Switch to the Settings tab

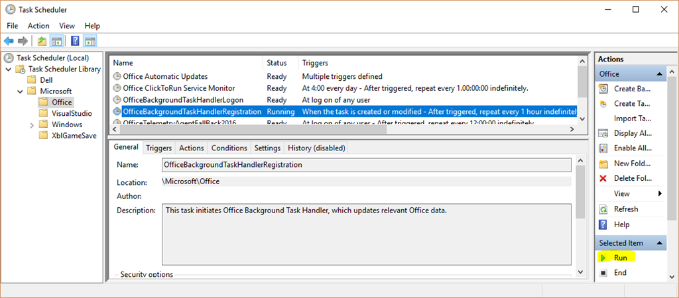[267, 148]
